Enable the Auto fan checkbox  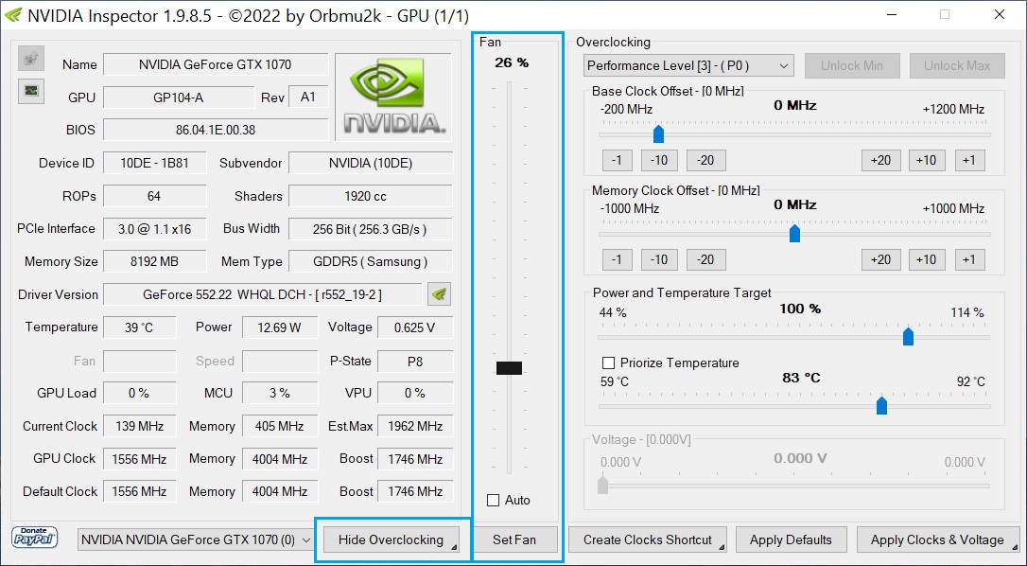click(x=493, y=500)
